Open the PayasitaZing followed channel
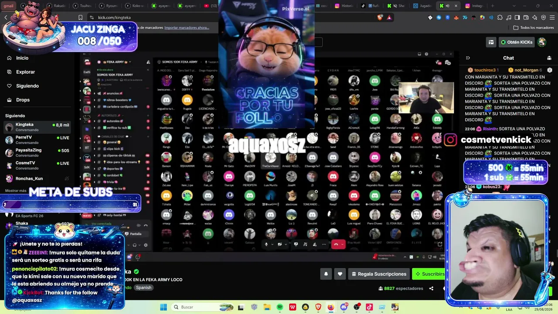 click(37, 153)
